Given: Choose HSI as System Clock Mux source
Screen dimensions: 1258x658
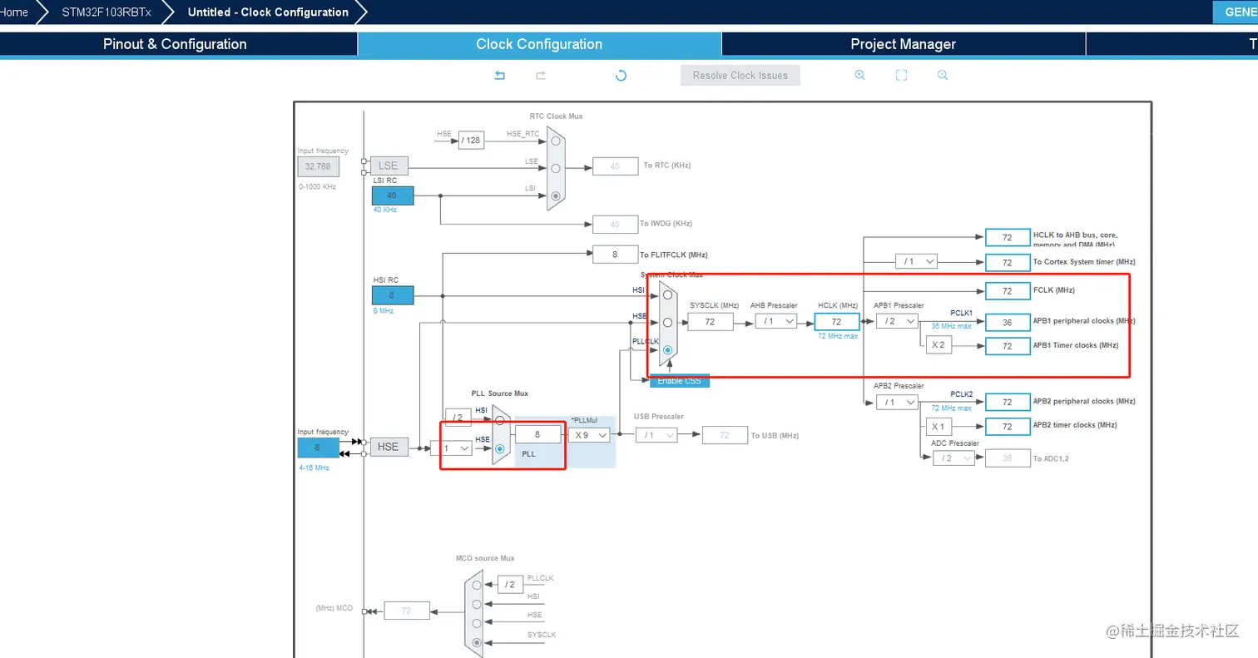Looking at the screenshot, I should (667, 294).
